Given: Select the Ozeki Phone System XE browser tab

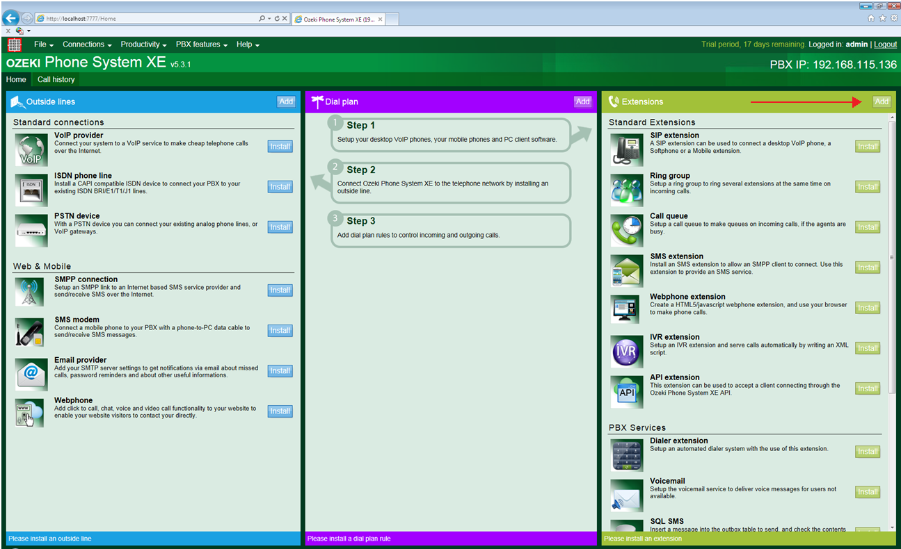Looking at the screenshot, I should tap(339, 19).
